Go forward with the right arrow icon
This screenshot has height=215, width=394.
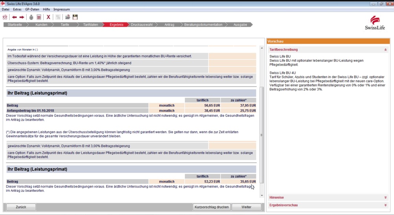[x=22, y=17]
